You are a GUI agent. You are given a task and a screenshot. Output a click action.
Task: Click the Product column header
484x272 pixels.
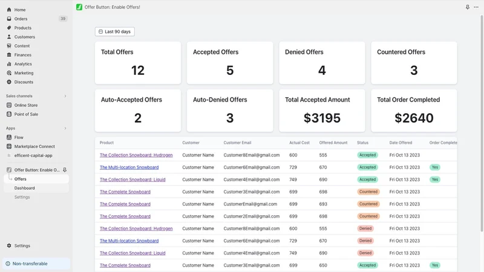(107, 143)
